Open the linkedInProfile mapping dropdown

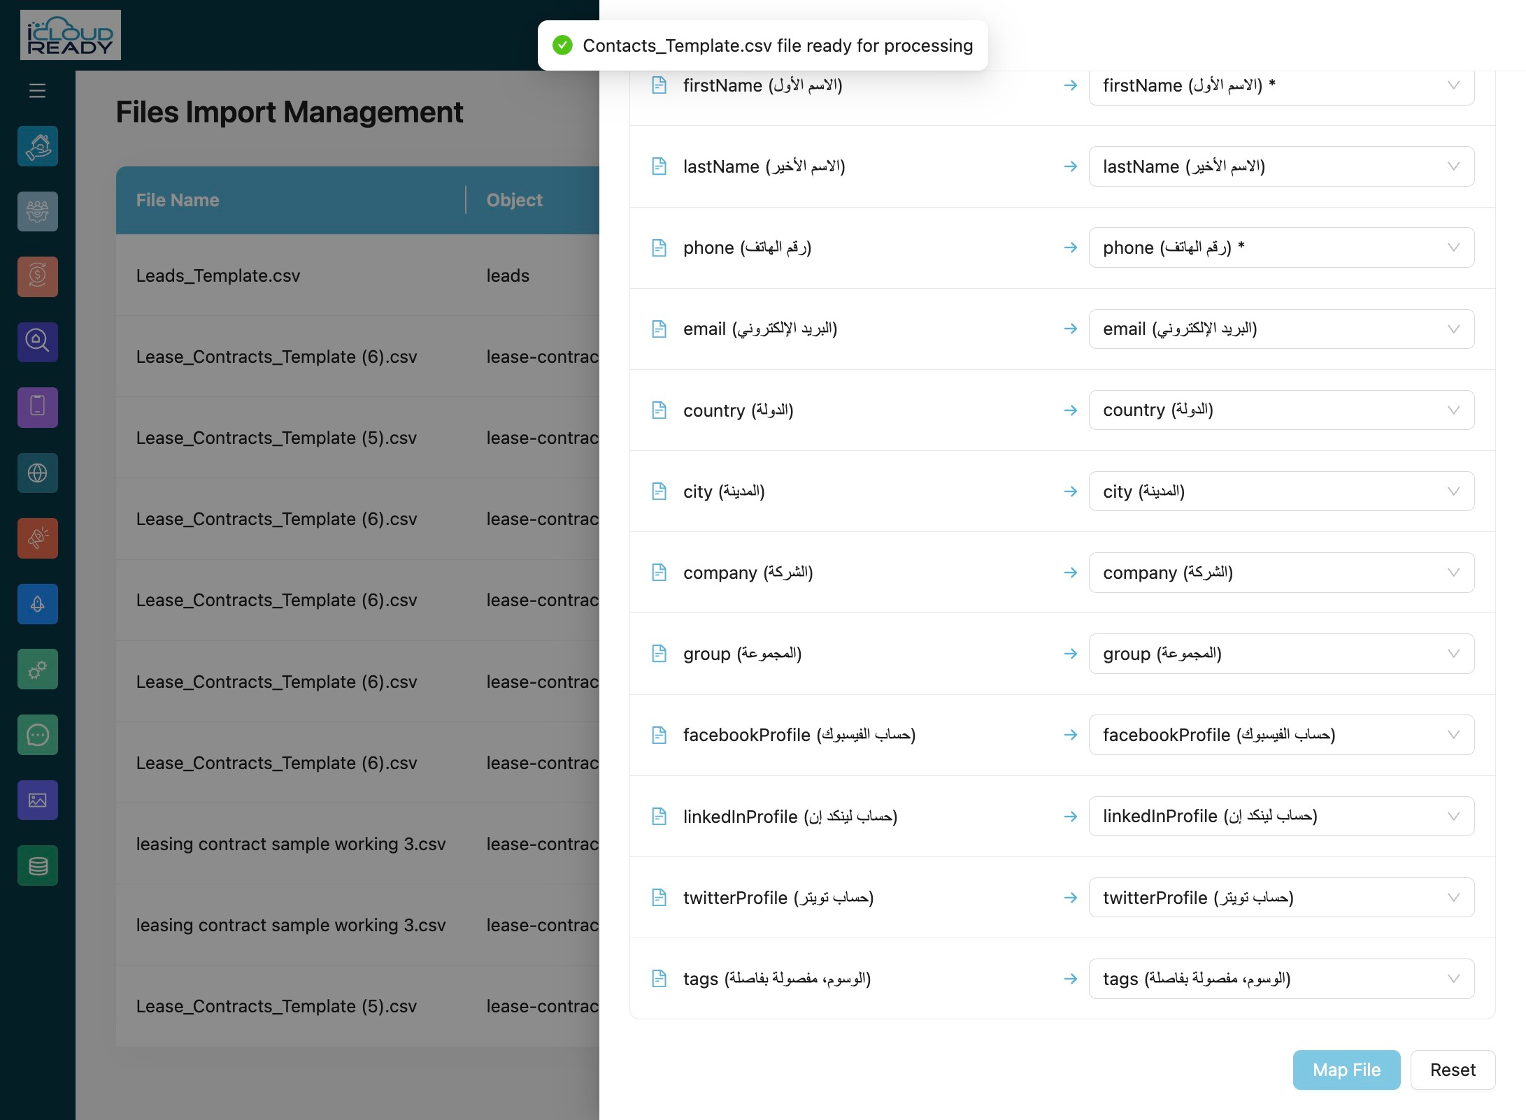1281,816
